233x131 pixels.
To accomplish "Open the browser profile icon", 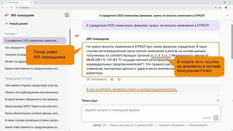I will tap(226, 8).
